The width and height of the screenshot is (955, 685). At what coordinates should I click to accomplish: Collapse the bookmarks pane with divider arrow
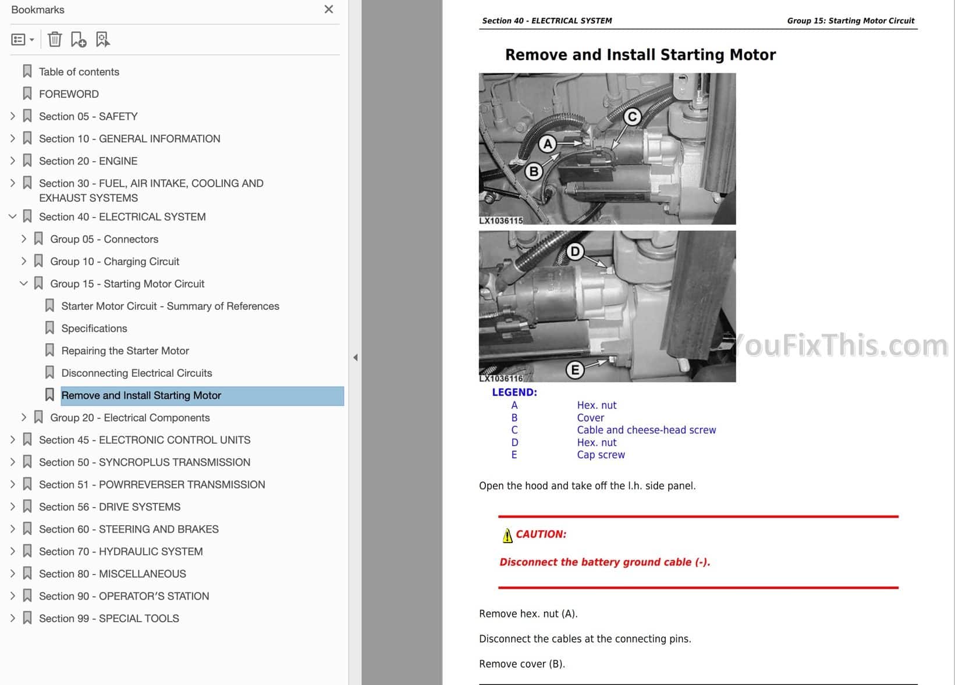click(x=355, y=358)
